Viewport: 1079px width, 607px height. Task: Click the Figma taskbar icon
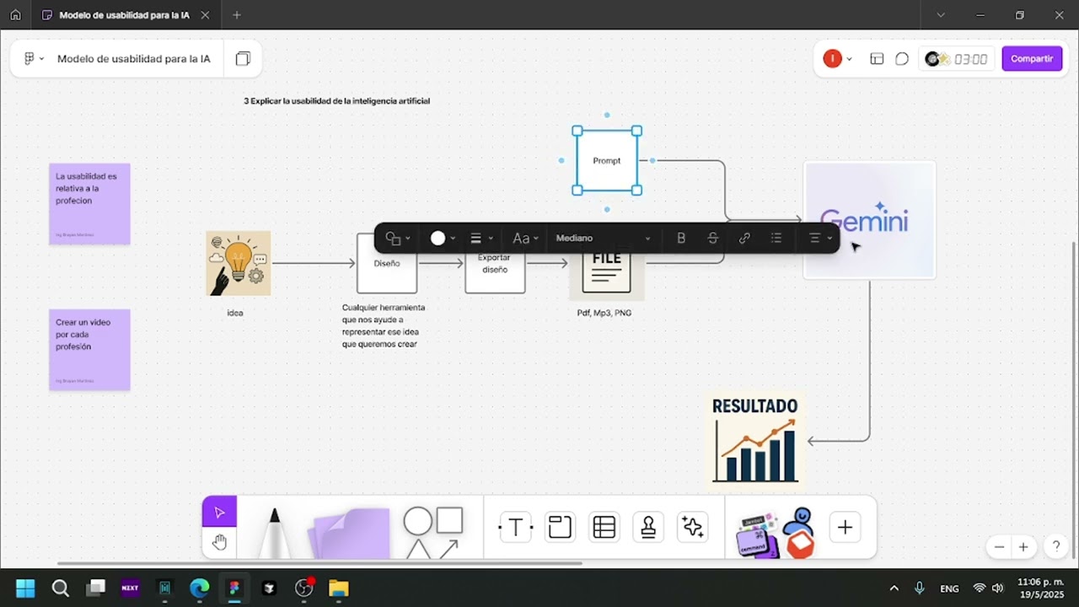pyautogui.click(x=234, y=588)
